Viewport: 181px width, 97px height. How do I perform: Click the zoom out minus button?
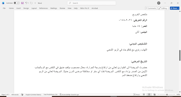pos(158,94)
